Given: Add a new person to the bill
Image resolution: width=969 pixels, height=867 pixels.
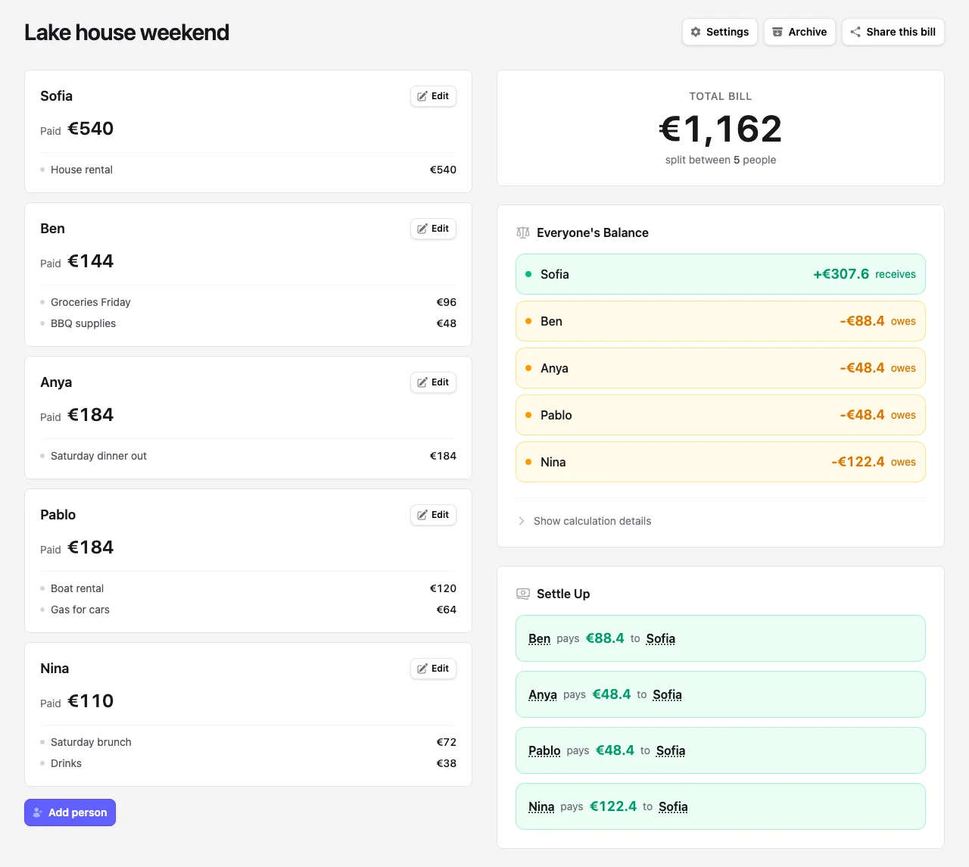Looking at the screenshot, I should pyautogui.click(x=70, y=812).
